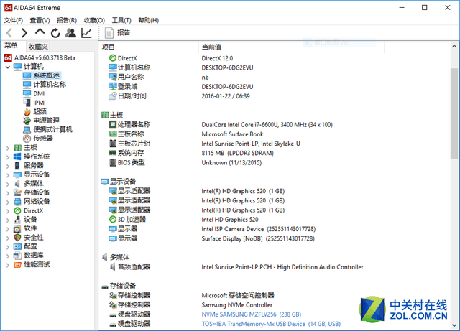Click the 处理器名称 CPU icon

point(113,124)
